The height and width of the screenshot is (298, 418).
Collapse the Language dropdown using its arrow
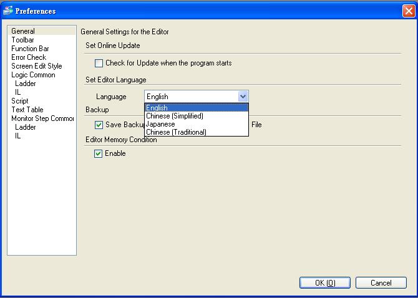click(x=243, y=97)
